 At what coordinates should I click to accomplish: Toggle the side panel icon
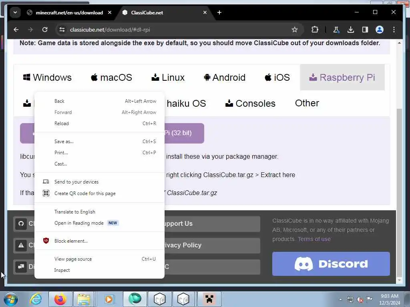365,30
